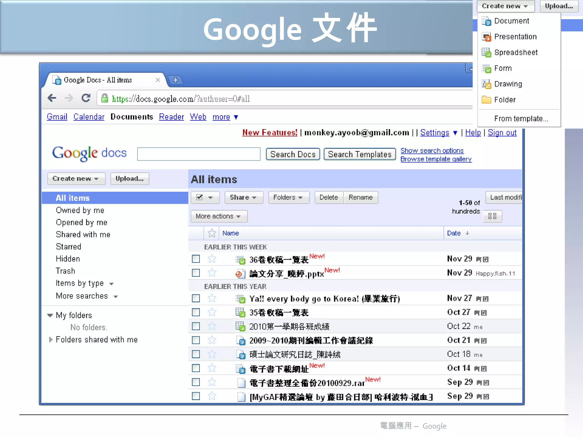Check the box for 2009~2010期刊編輯工作會議紀錄
The width and height of the screenshot is (583, 437).
pos(196,340)
